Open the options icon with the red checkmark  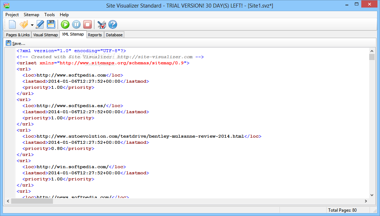point(102,24)
